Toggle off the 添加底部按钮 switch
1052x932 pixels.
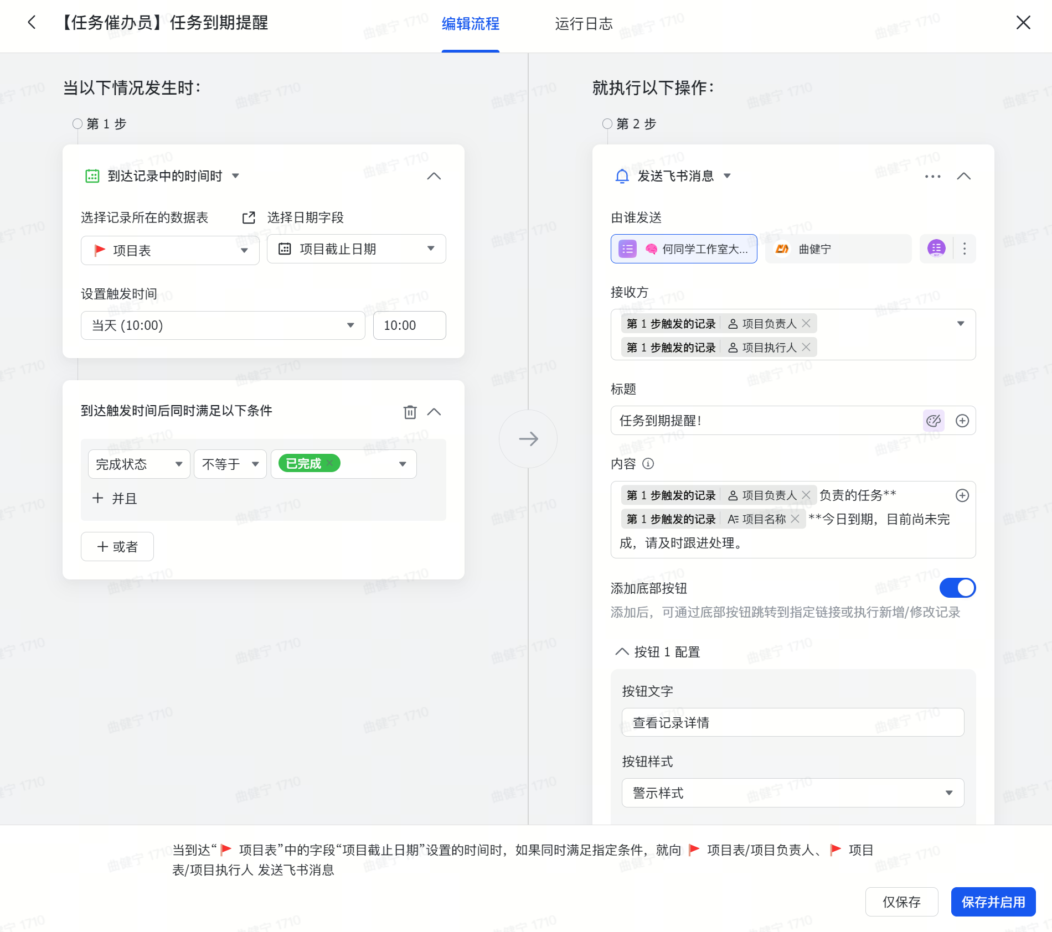pos(957,588)
